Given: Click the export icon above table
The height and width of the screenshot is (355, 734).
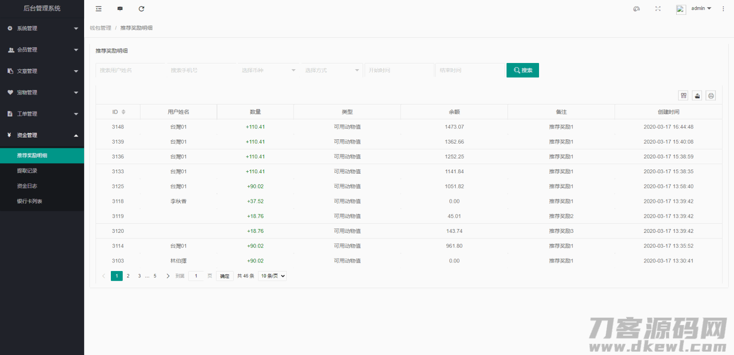Looking at the screenshot, I should pos(697,96).
